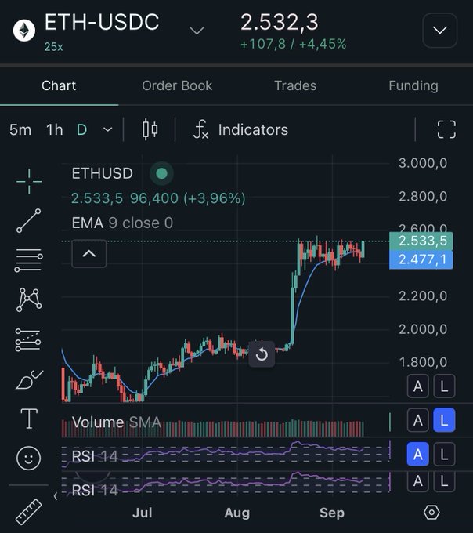The image size is (473, 533).
Task: Collapse the indicator legend with chevron up
Action: click(x=89, y=254)
